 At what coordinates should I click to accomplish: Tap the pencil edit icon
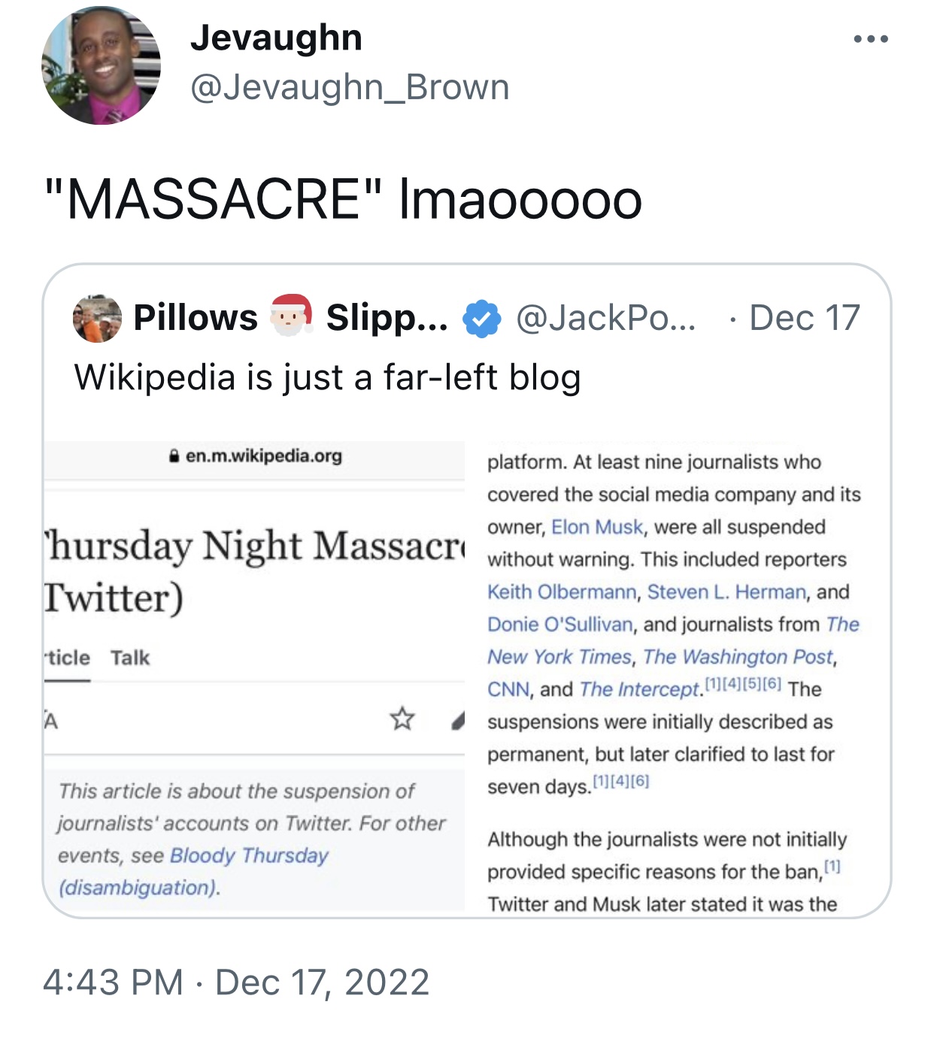pyautogui.click(x=457, y=720)
